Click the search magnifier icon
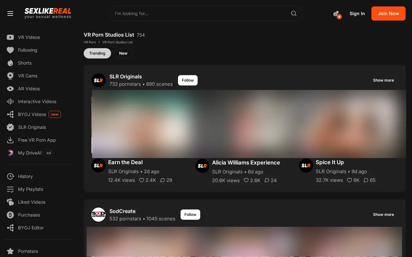 point(294,13)
